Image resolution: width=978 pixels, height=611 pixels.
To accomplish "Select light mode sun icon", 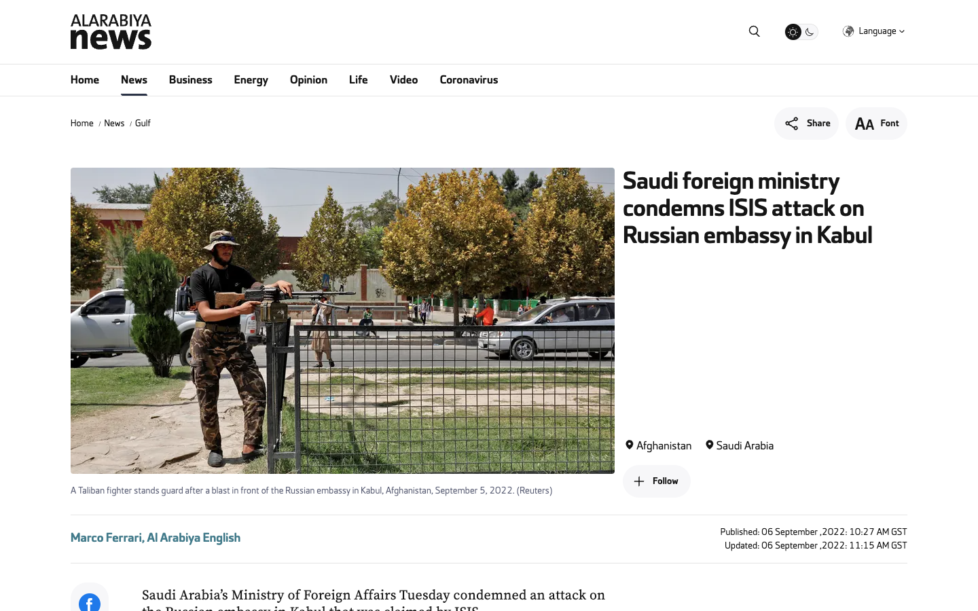I will tap(793, 32).
